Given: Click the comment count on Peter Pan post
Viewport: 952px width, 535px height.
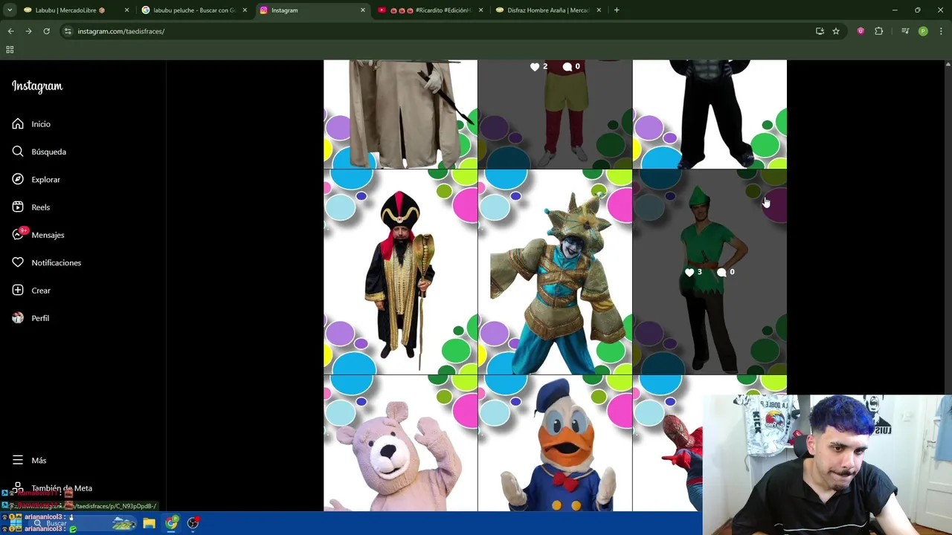Looking at the screenshot, I should click(x=726, y=273).
